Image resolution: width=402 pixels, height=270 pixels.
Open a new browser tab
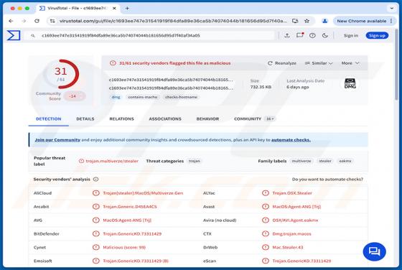[x=127, y=8]
